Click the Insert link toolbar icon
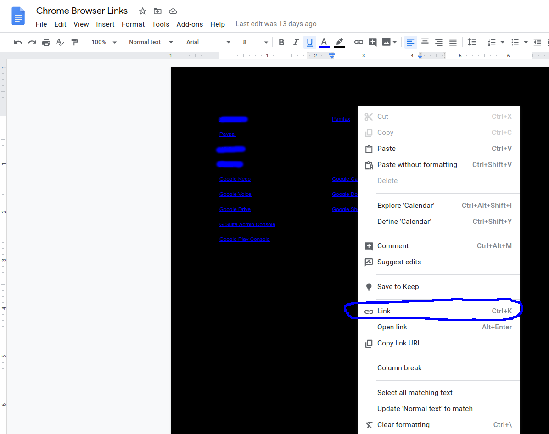 (359, 42)
